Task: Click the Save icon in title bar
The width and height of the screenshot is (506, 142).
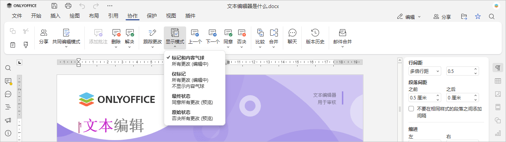Action: 54,6
